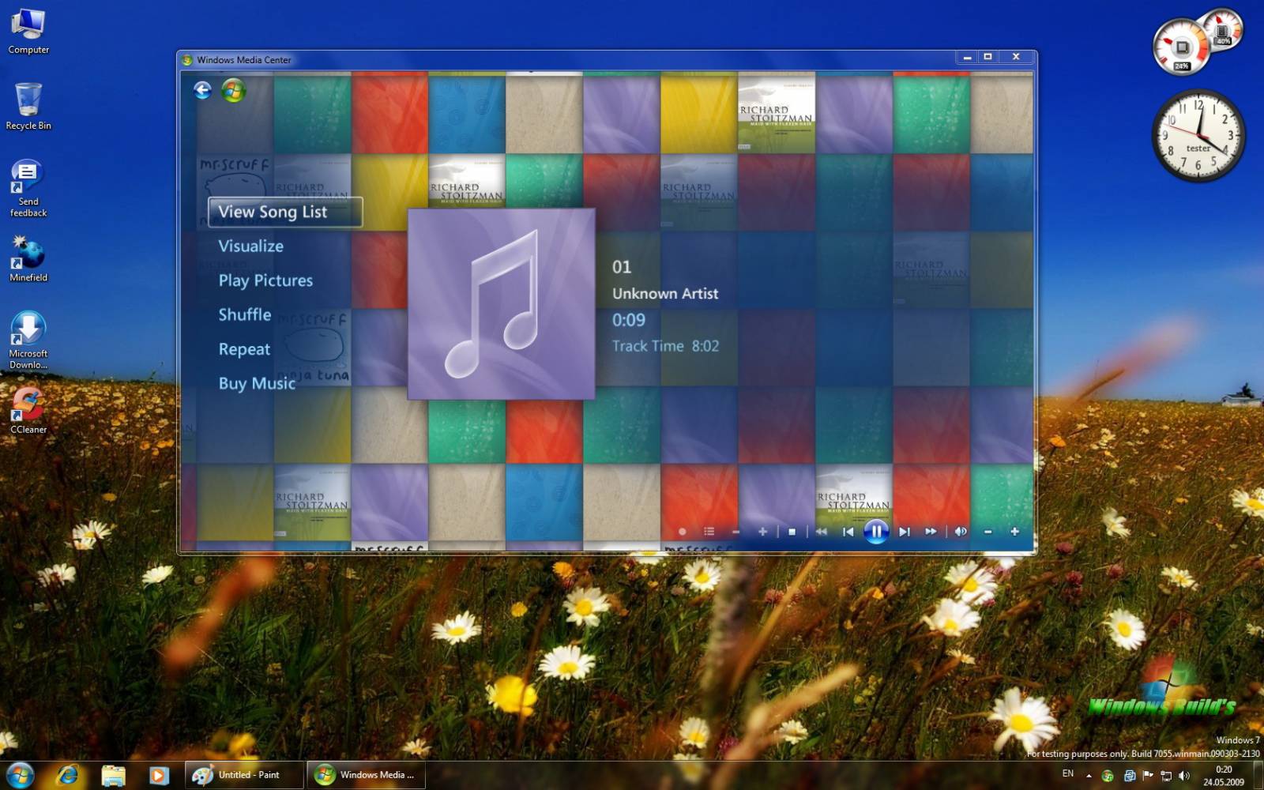This screenshot has width=1264, height=790.
Task: Click the blue overlapping-squares tray icon
Action: [x=1130, y=776]
